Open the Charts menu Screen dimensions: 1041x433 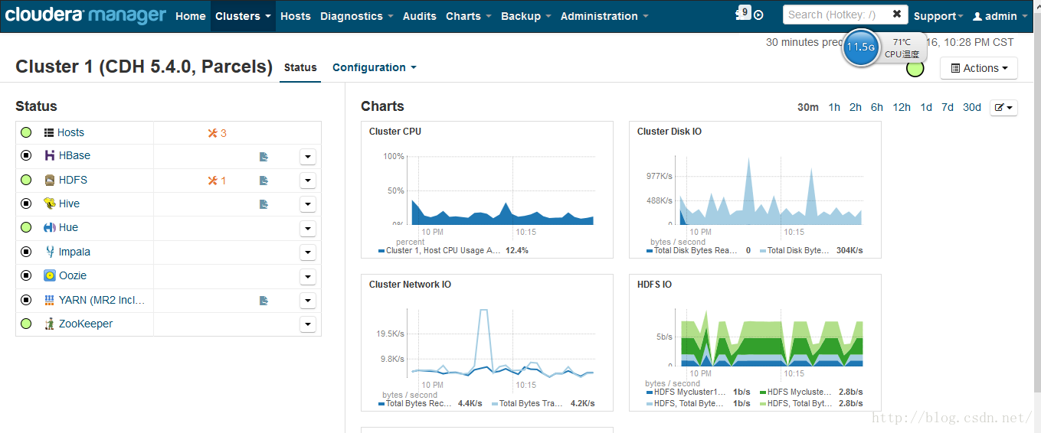(469, 16)
